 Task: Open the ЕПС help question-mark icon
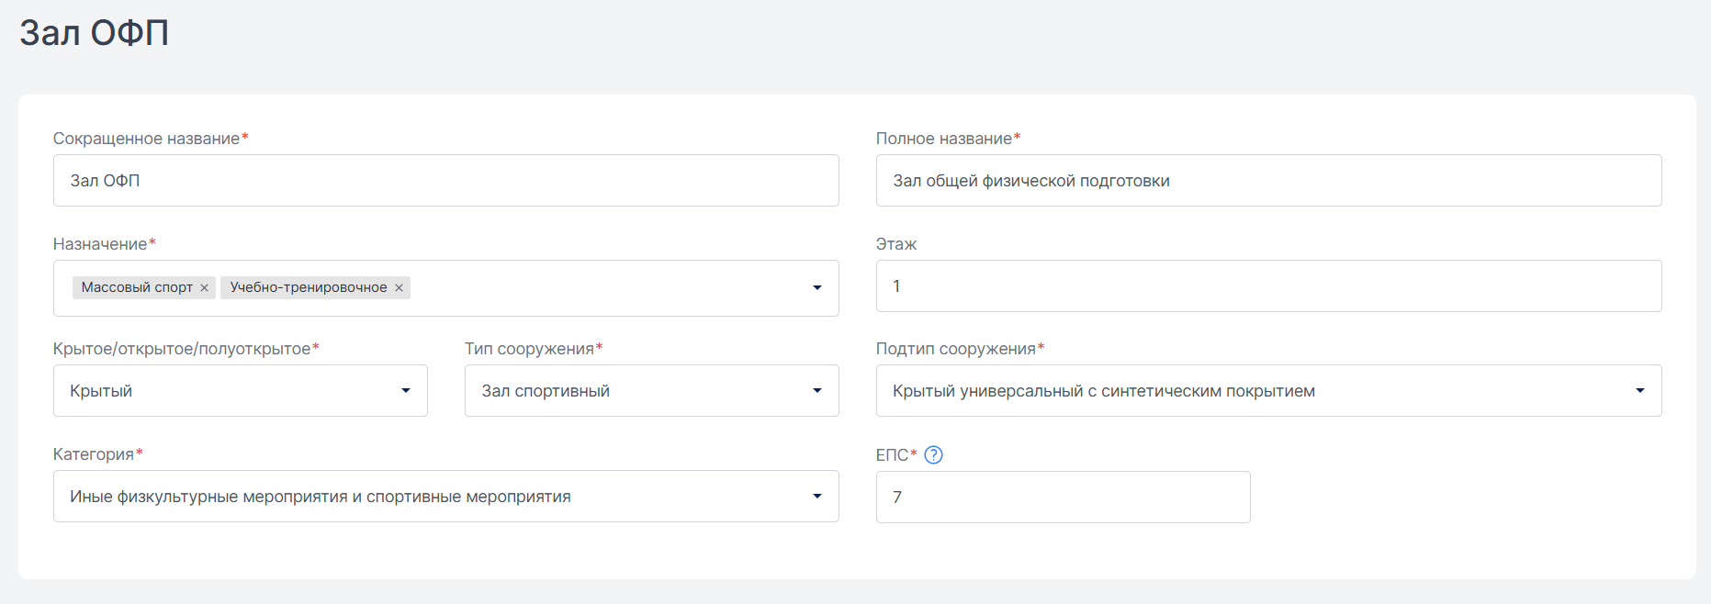[933, 454]
